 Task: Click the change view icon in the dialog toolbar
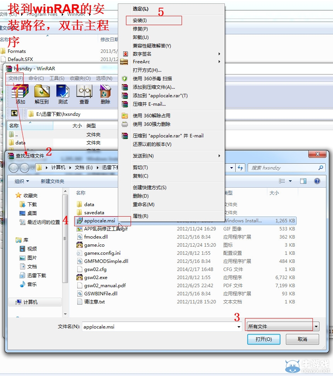pos(282,181)
